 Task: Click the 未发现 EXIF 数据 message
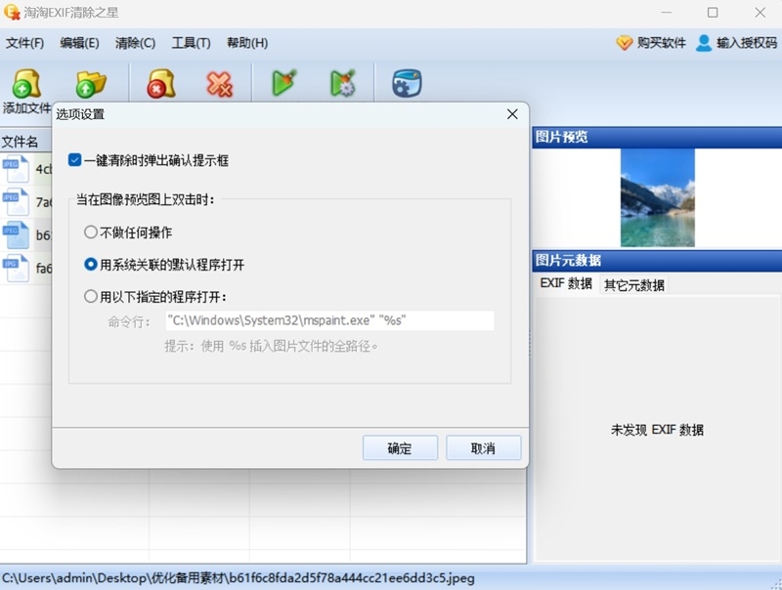pyautogui.click(x=657, y=430)
